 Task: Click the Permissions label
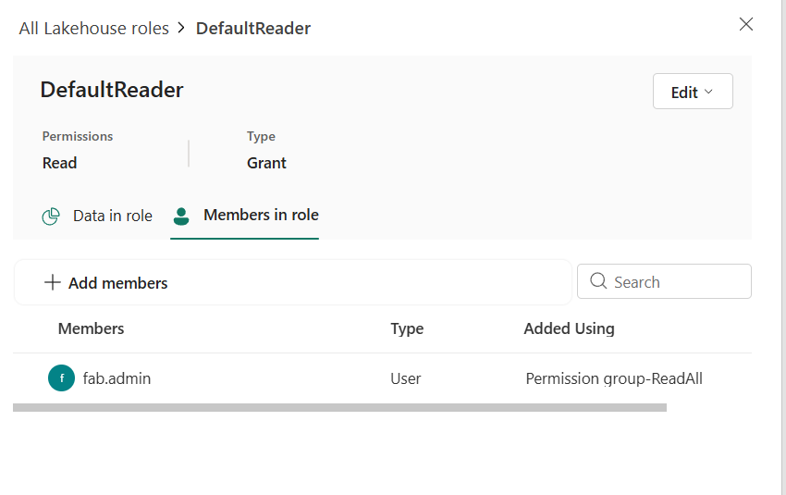coord(78,136)
